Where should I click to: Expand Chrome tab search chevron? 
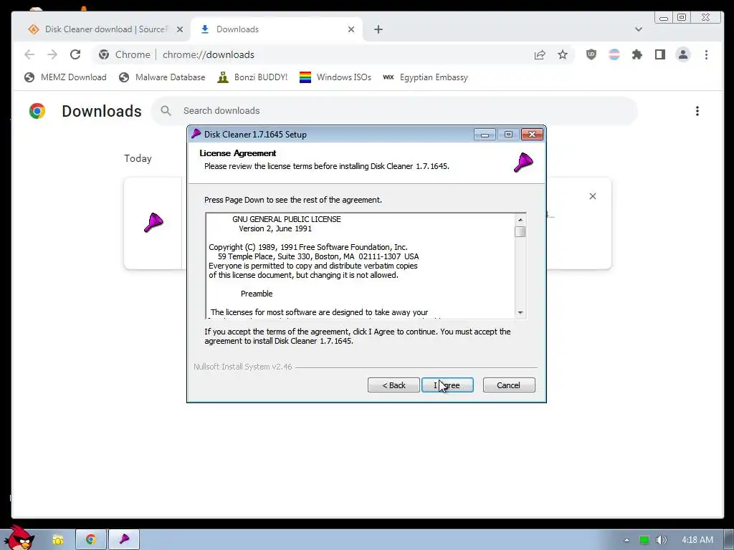(x=639, y=29)
